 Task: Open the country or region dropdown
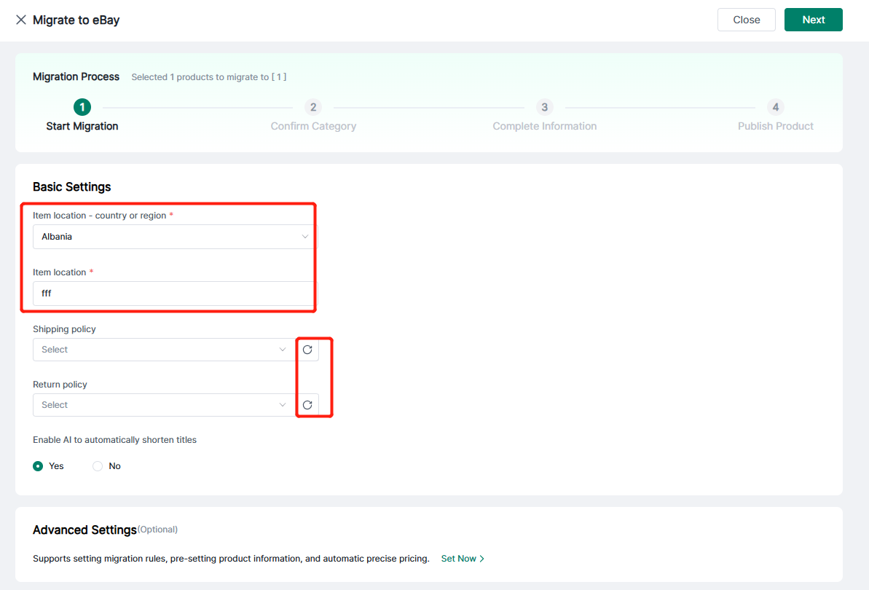coord(173,237)
